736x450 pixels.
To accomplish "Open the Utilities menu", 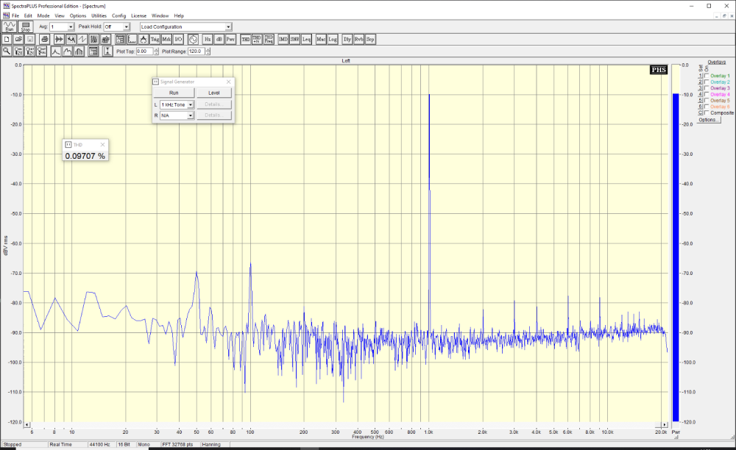I will click(x=99, y=15).
